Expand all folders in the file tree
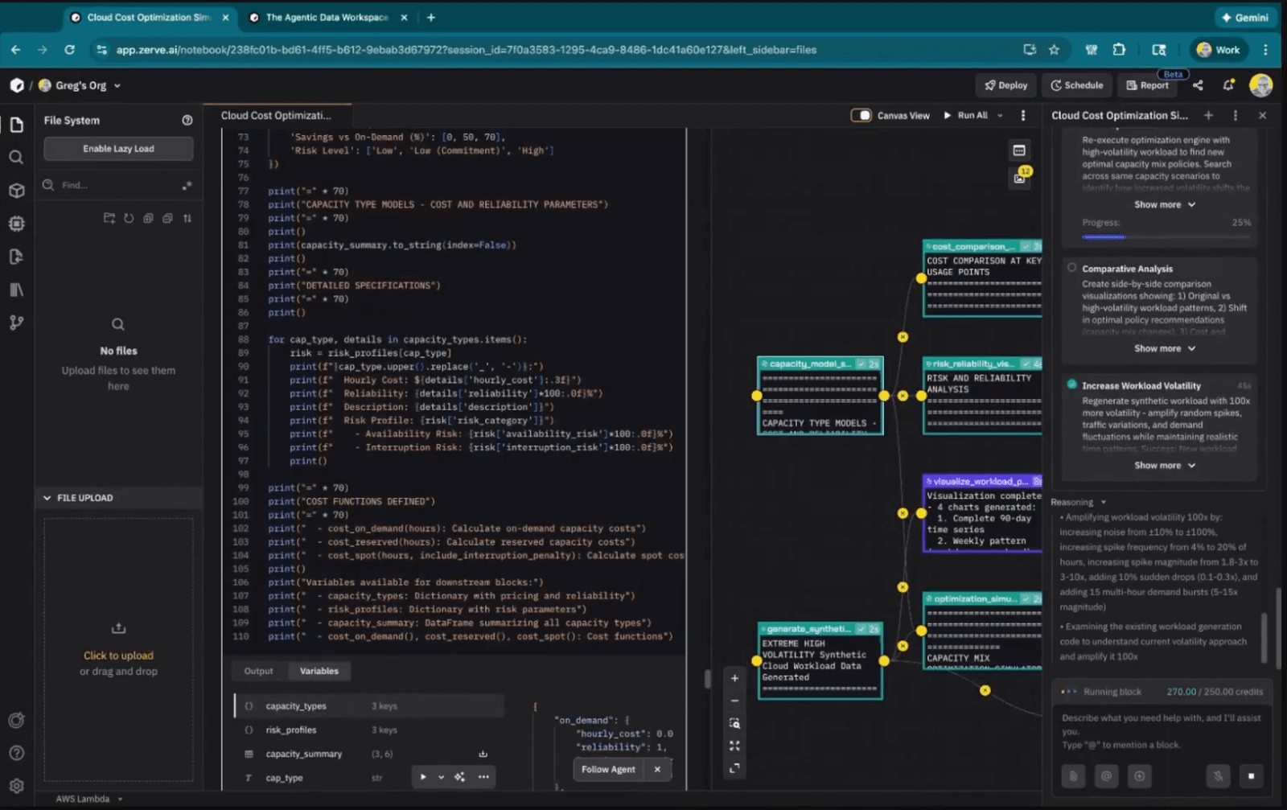The height and width of the screenshot is (810, 1287). tap(148, 218)
